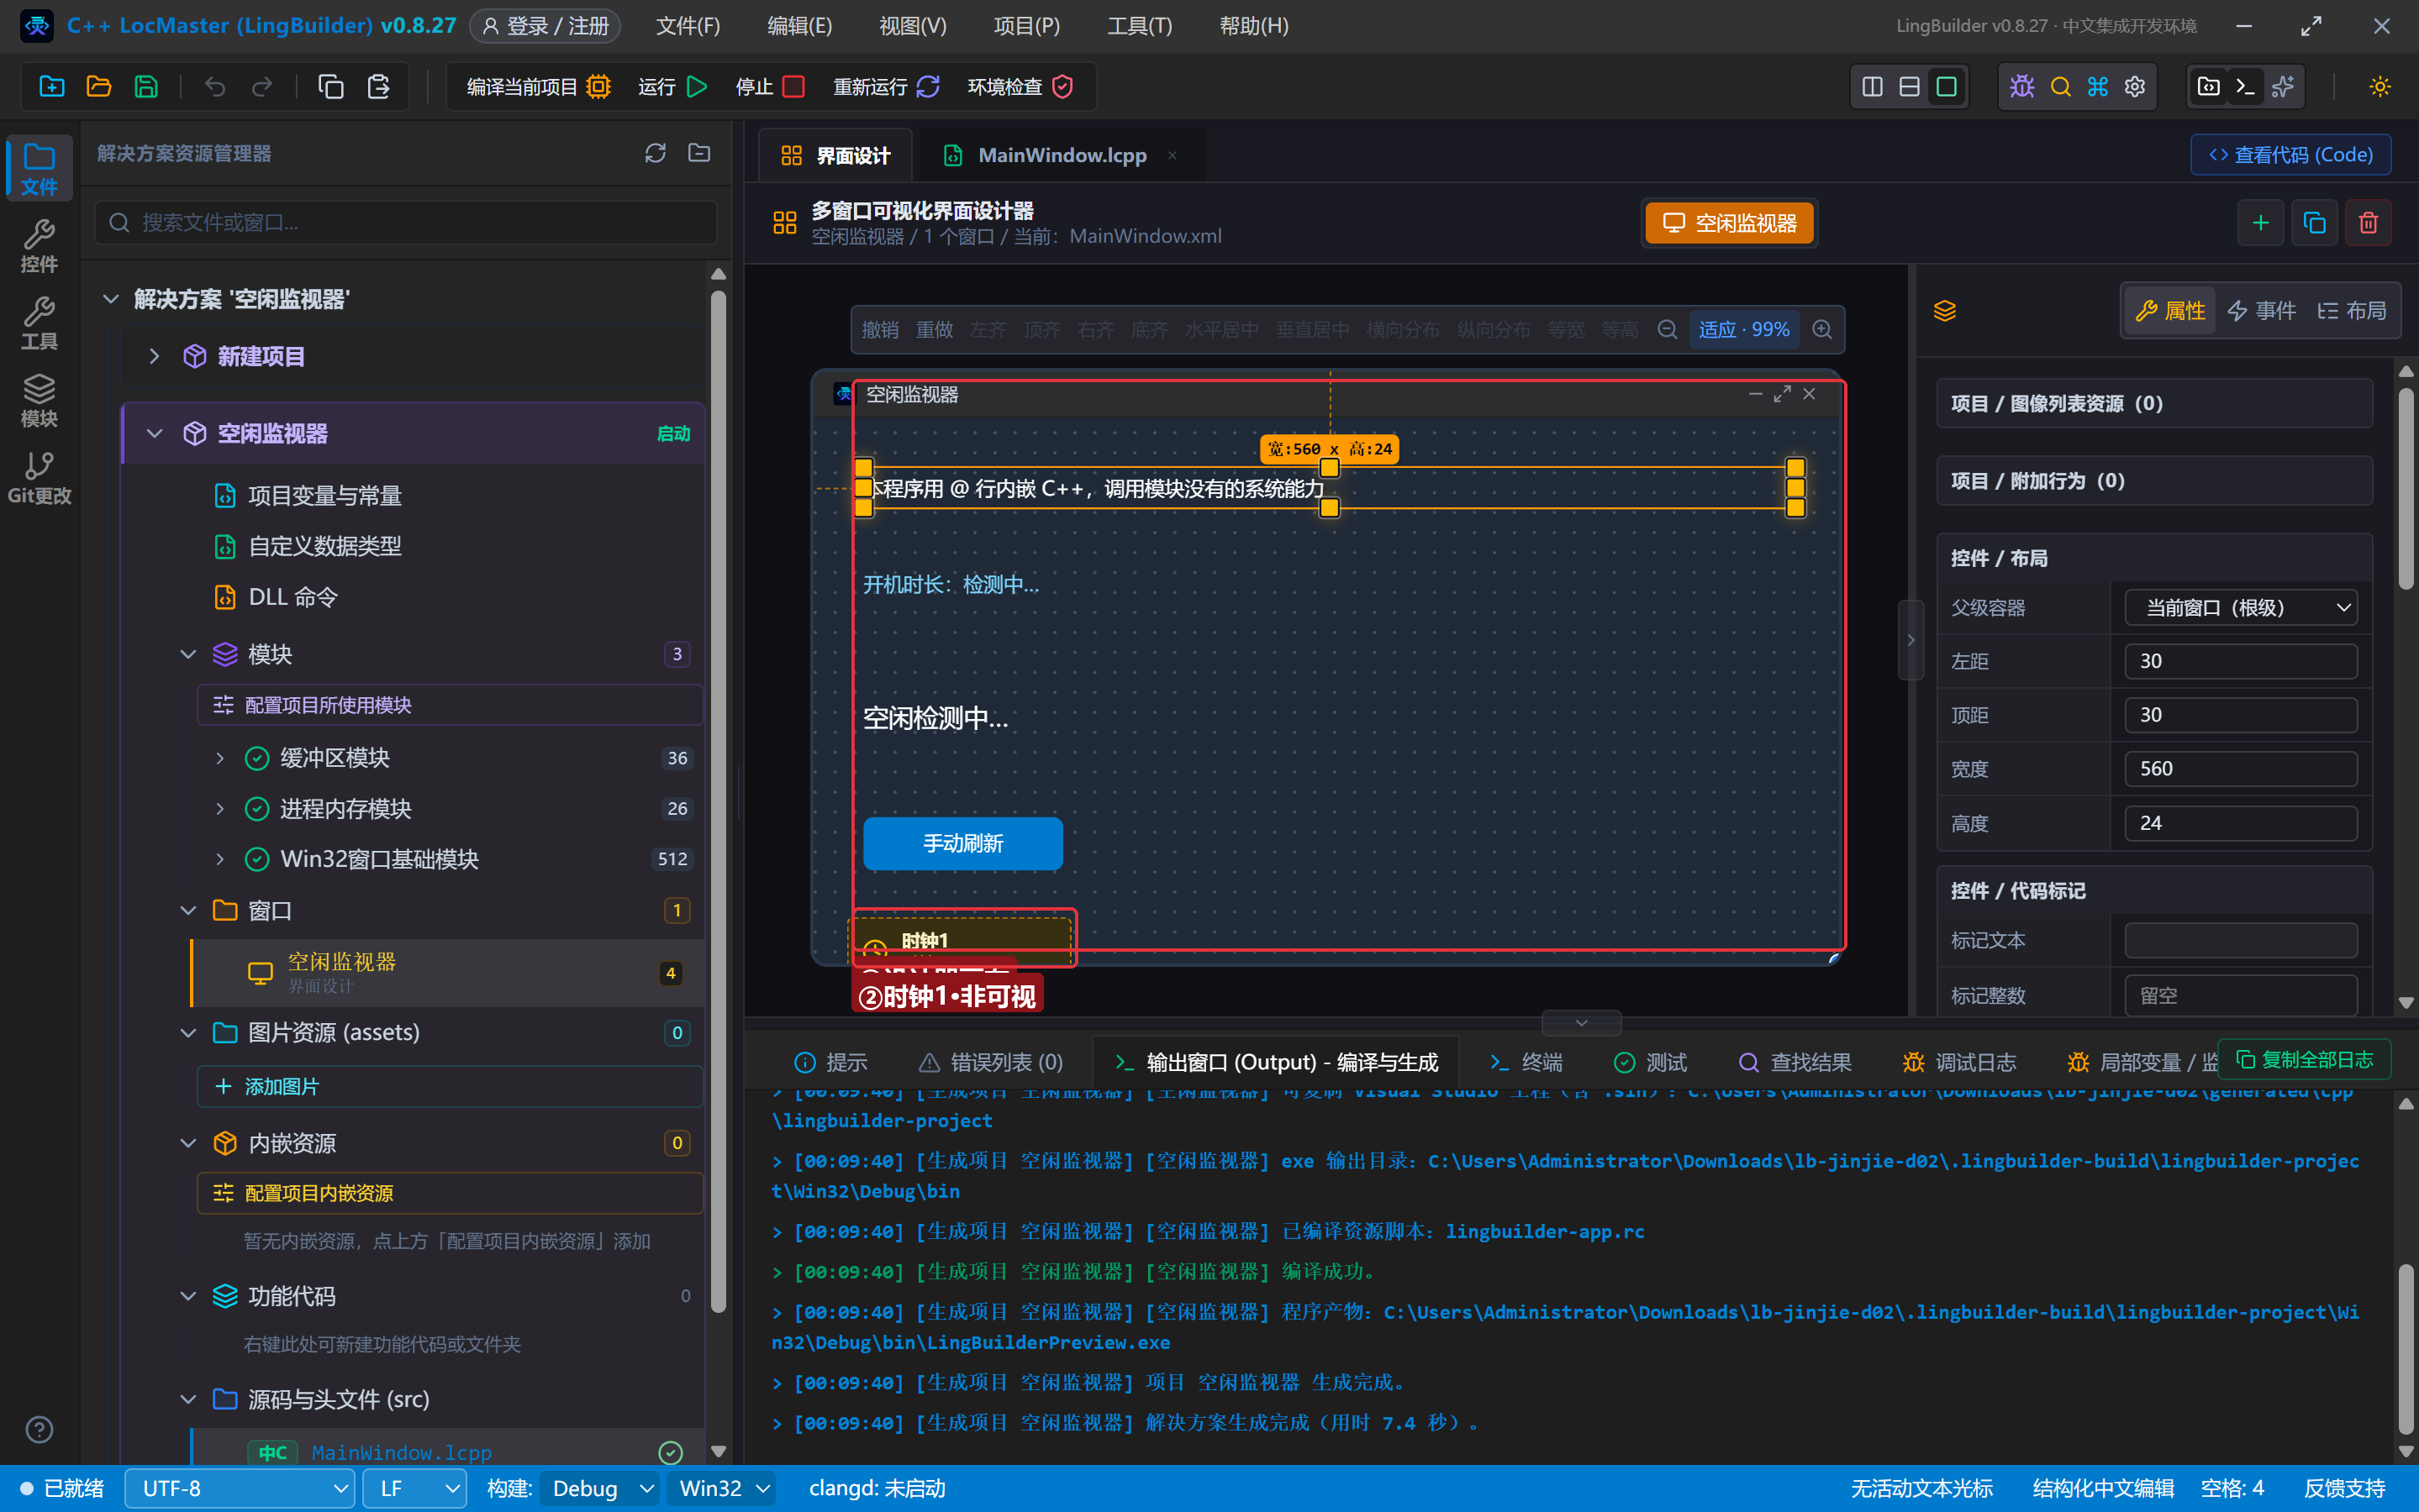2419x1512 pixels.
Task: Open the settings gear icon
Action: (2135, 87)
